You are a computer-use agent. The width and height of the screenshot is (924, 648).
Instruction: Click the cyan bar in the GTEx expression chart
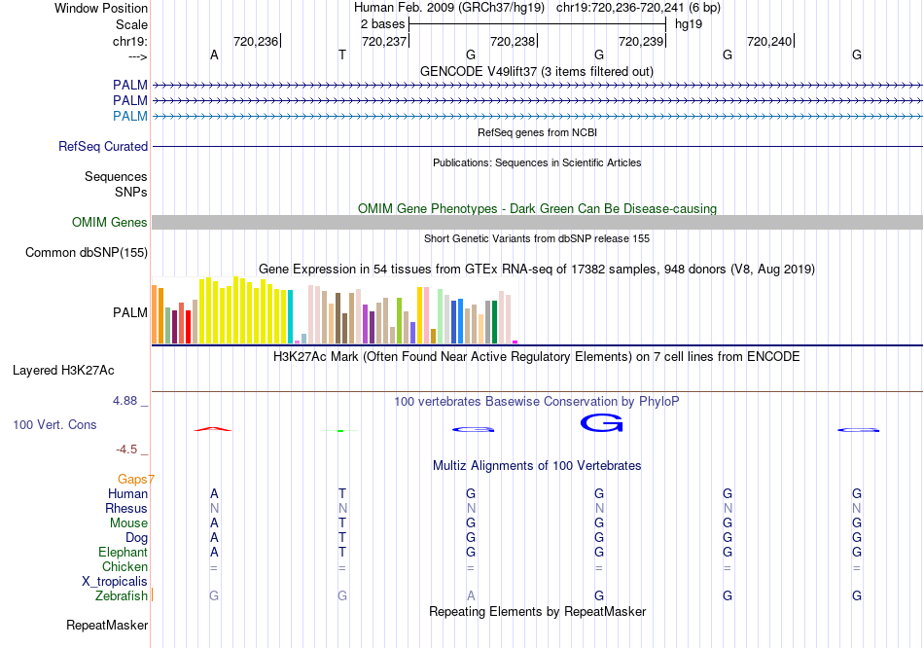pyautogui.click(x=290, y=316)
